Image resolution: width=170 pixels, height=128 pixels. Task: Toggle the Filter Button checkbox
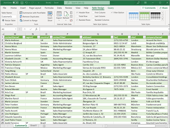click(112, 12)
